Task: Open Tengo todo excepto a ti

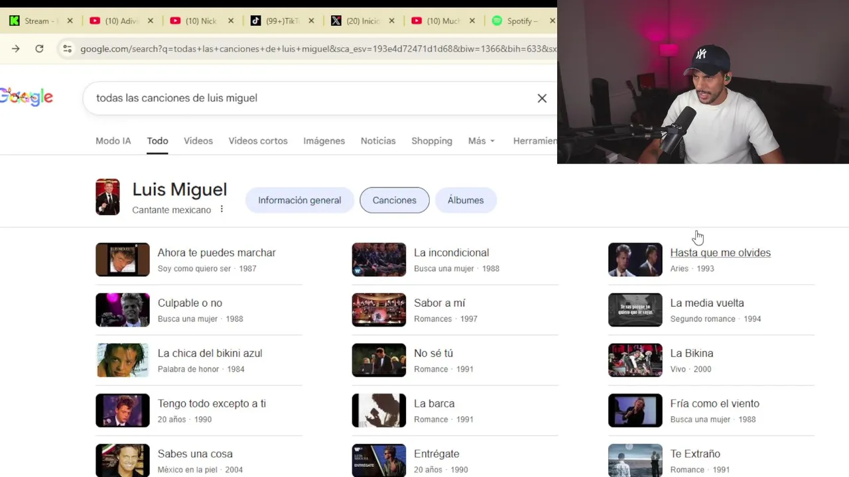Action: 212,403
